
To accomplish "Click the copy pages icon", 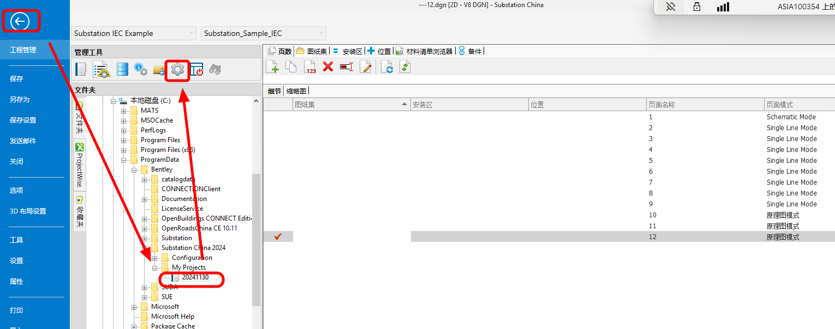I will coord(291,67).
